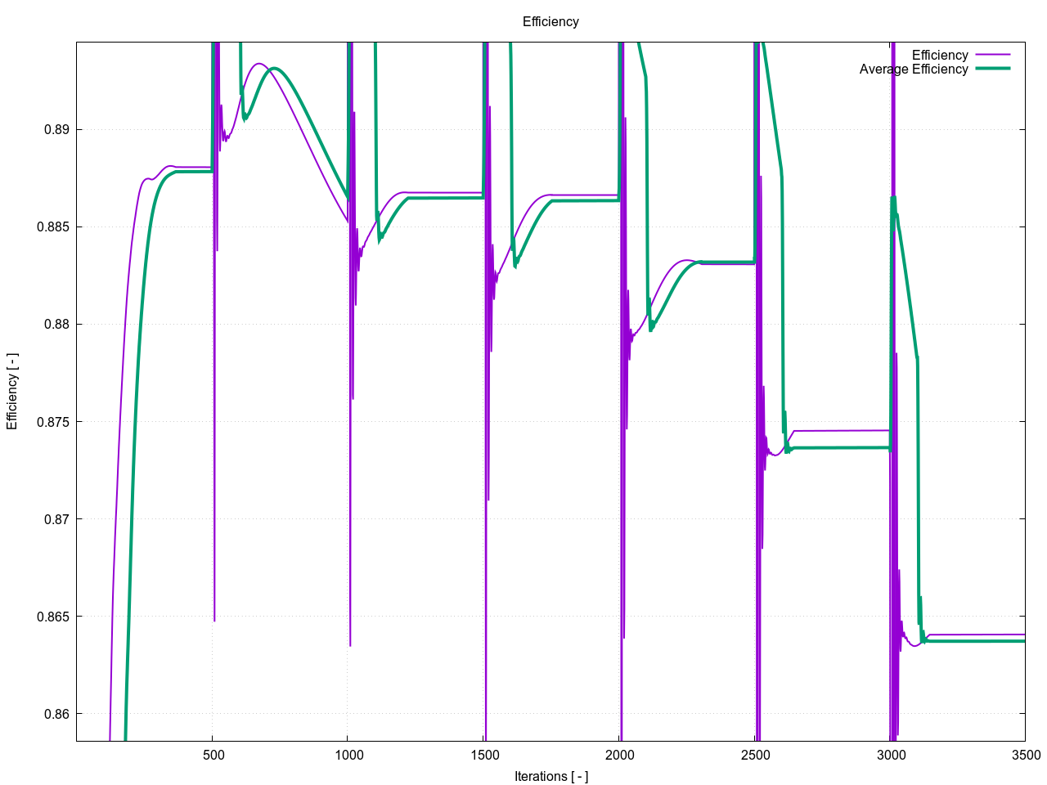Click the 1500 tick on x-axis
This screenshot has height=785, width=1047.
coord(483,755)
